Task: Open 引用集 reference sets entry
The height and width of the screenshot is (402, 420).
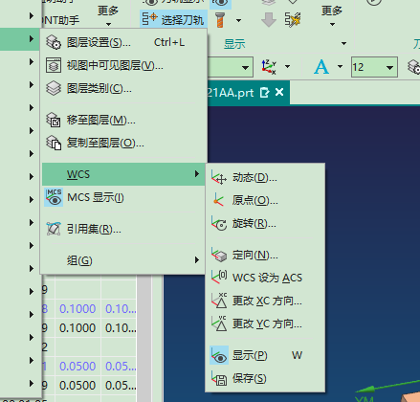Action: [x=123, y=229]
